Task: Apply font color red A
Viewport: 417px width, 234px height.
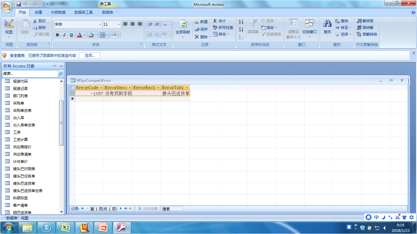Action: tap(80, 35)
